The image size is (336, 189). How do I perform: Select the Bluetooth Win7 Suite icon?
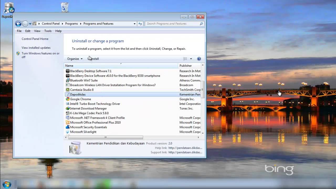point(68,81)
